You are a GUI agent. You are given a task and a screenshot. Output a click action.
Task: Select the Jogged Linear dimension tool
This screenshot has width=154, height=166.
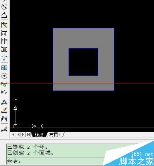tap(4, 92)
